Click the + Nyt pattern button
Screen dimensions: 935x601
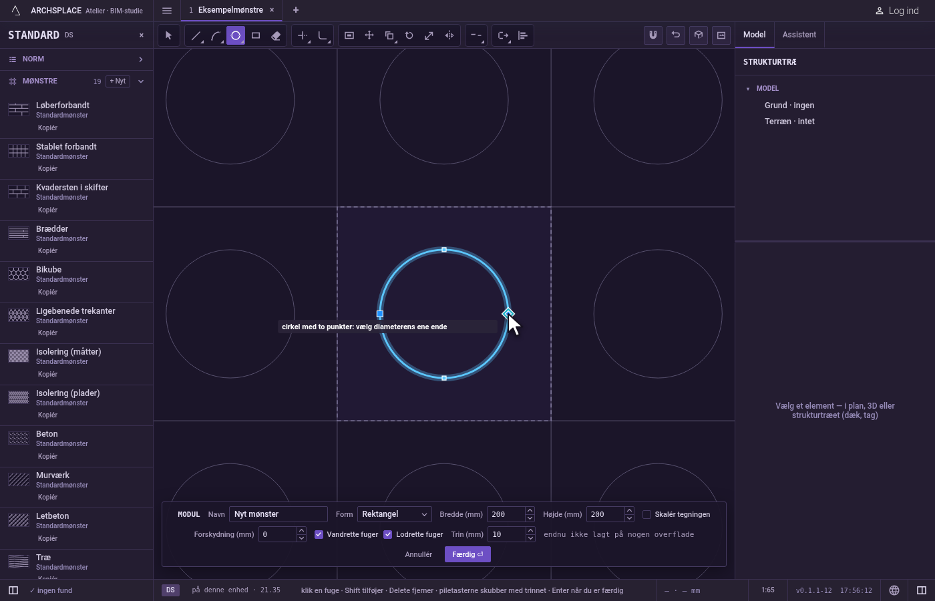(x=118, y=81)
